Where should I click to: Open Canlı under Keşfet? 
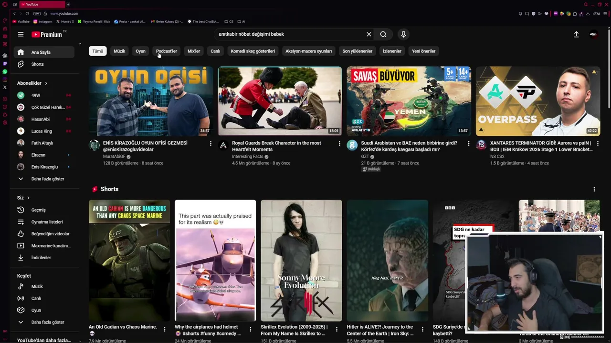[43, 298]
